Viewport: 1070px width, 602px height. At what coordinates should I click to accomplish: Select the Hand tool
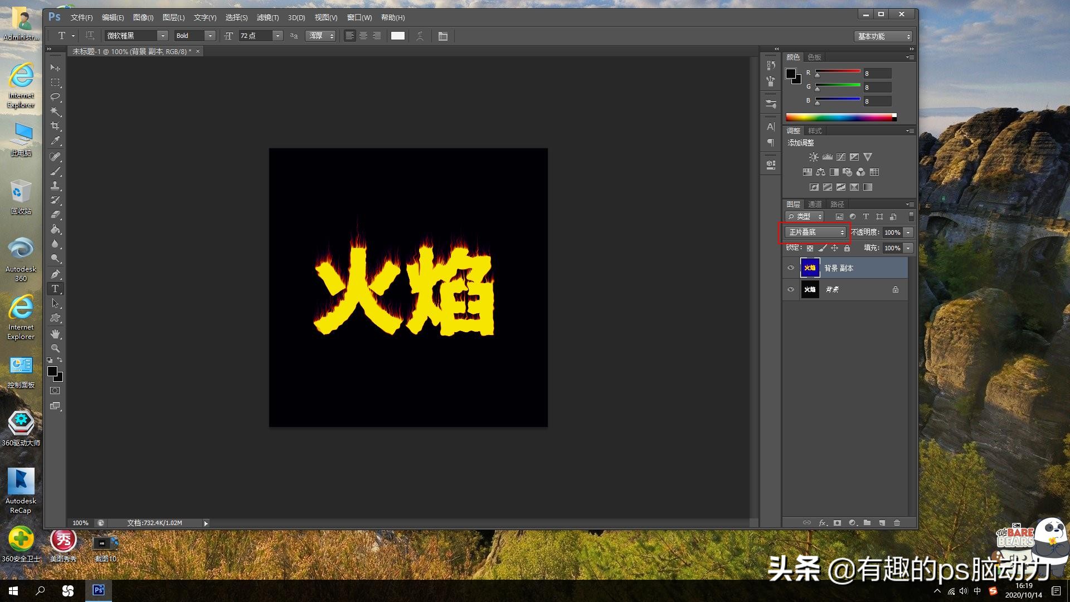point(55,333)
